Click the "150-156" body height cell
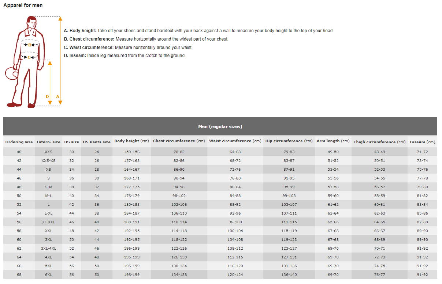Image resolution: width=442 pixels, height=284 pixels. (x=132, y=152)
